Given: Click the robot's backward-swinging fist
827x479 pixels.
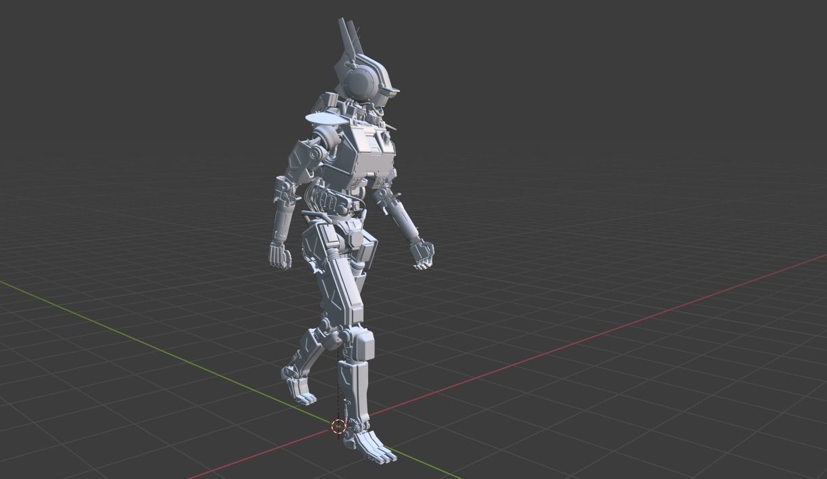Looking at the screenshot, I should tap(279, 254).
